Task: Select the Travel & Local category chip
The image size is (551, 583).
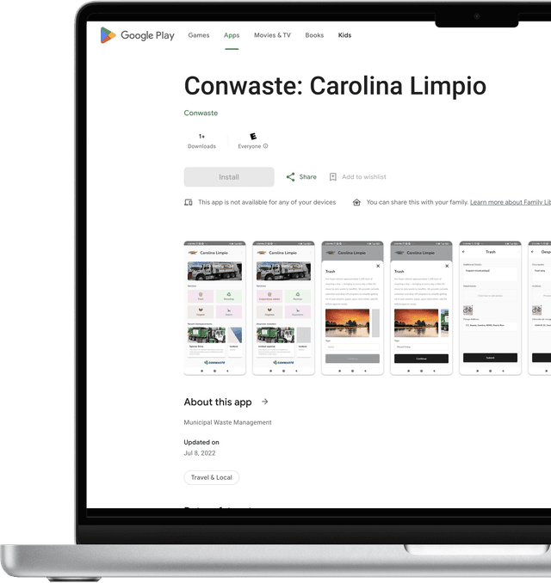Action: [x=212, y=477]
